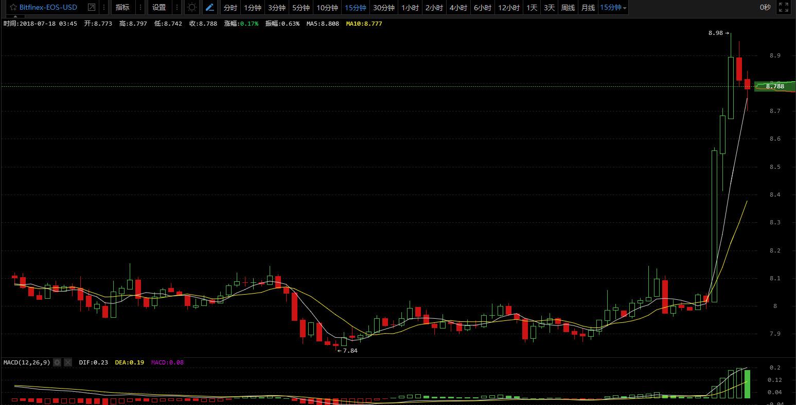Click the Bitfinex-EOS-USD pair name
The height and width of the screenshot is (405, 796).
click(x=48, y=8)
